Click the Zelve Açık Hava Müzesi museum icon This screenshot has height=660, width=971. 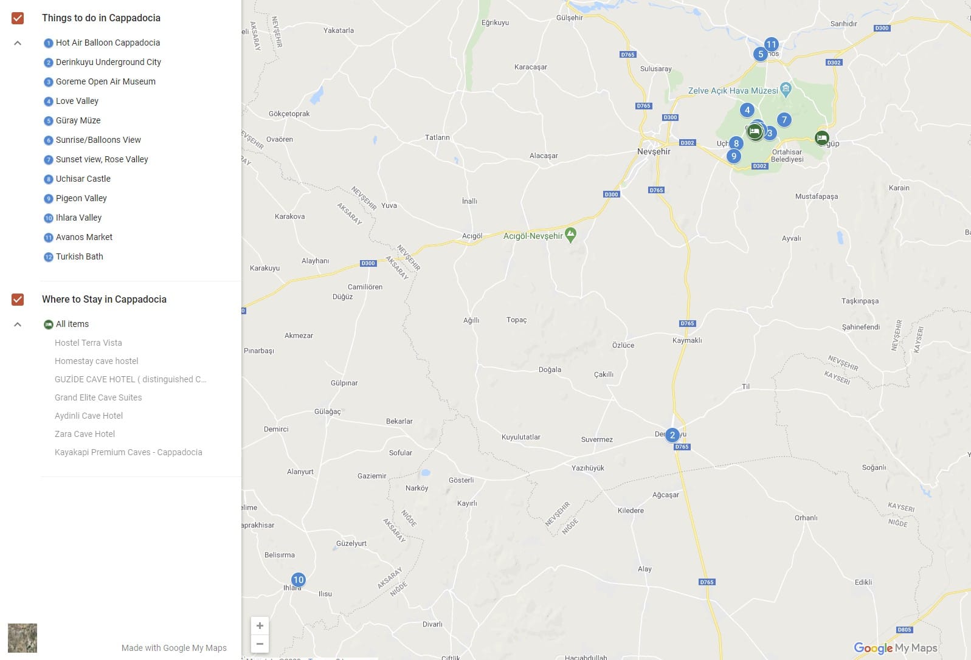click(786, 90)
